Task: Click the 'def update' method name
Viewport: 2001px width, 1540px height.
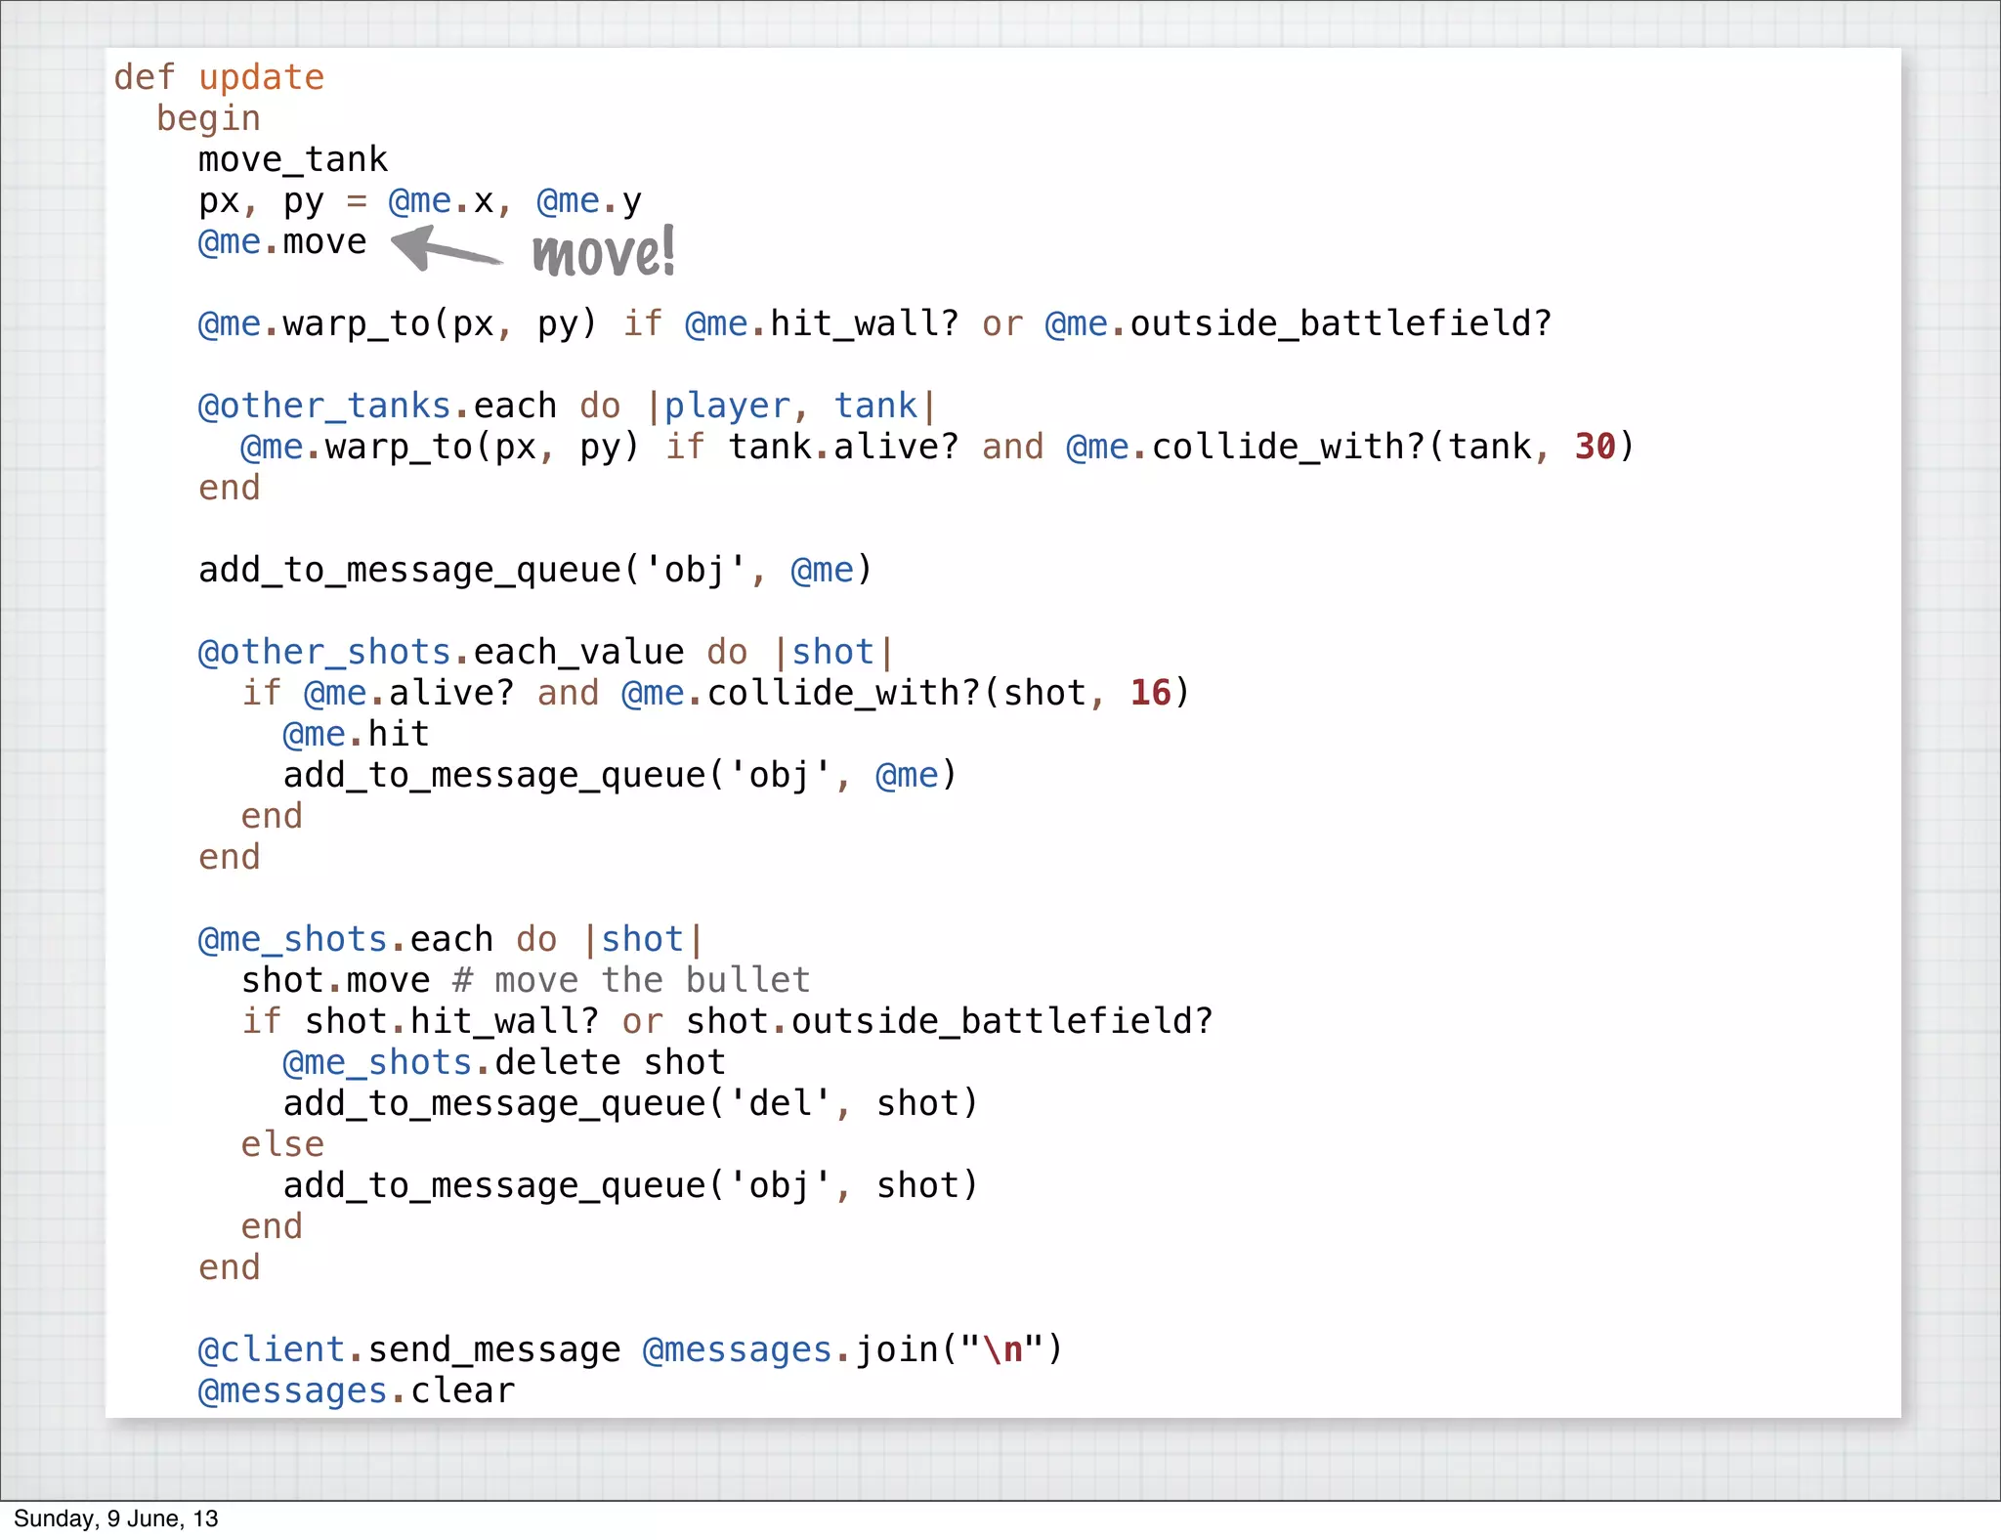Action: [x=261, y=77]
